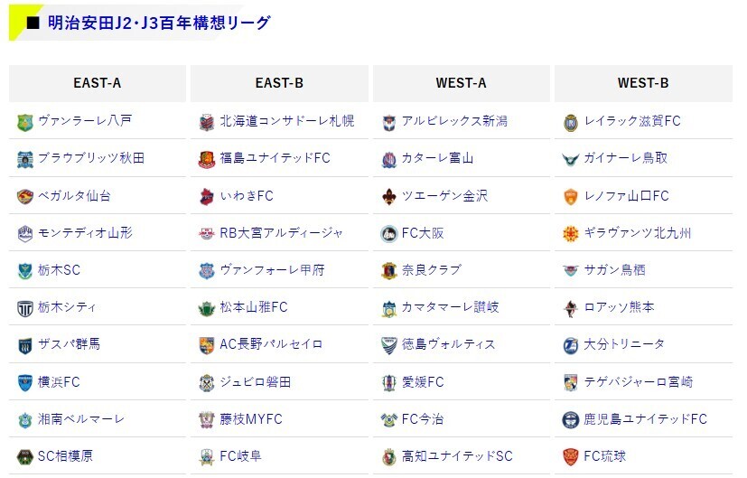Open the ベガルタ仙台 team link
The height and width of the screenshot is (478, 747).
click(74, 196)
